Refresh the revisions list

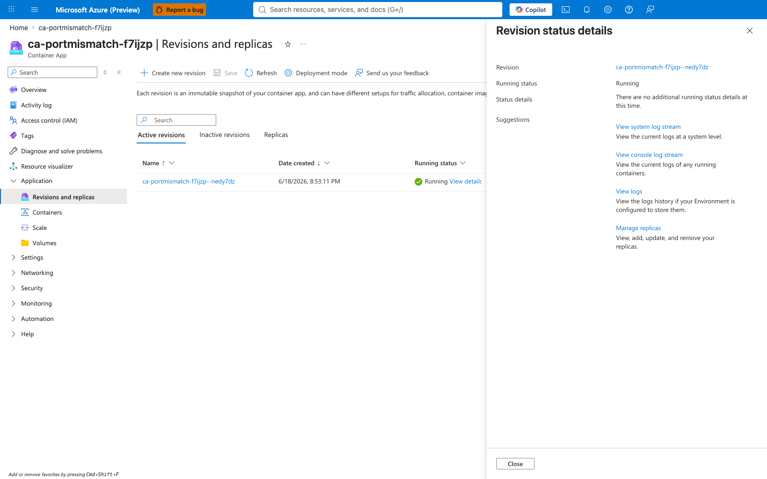coord(261,73)
